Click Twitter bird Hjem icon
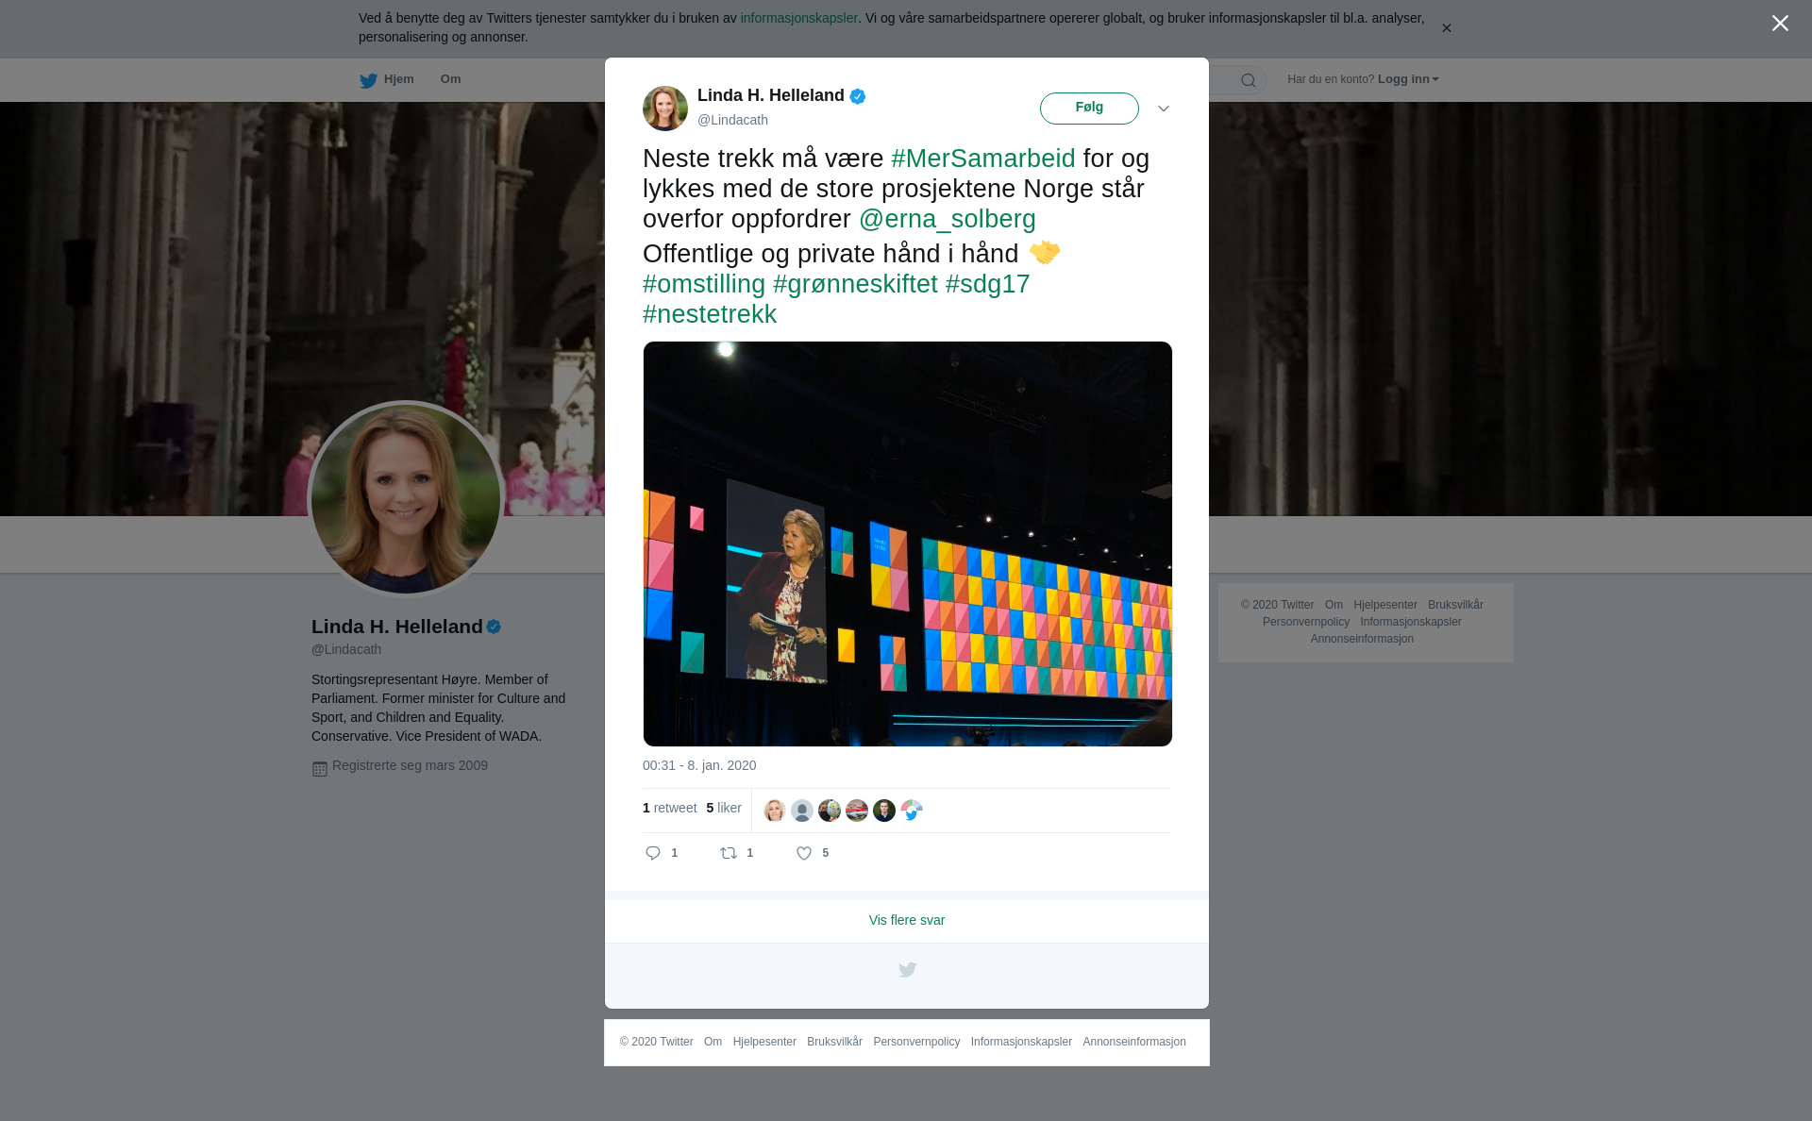The height and width of the screenshot is (1121, 1812). (x=368, y=80)
